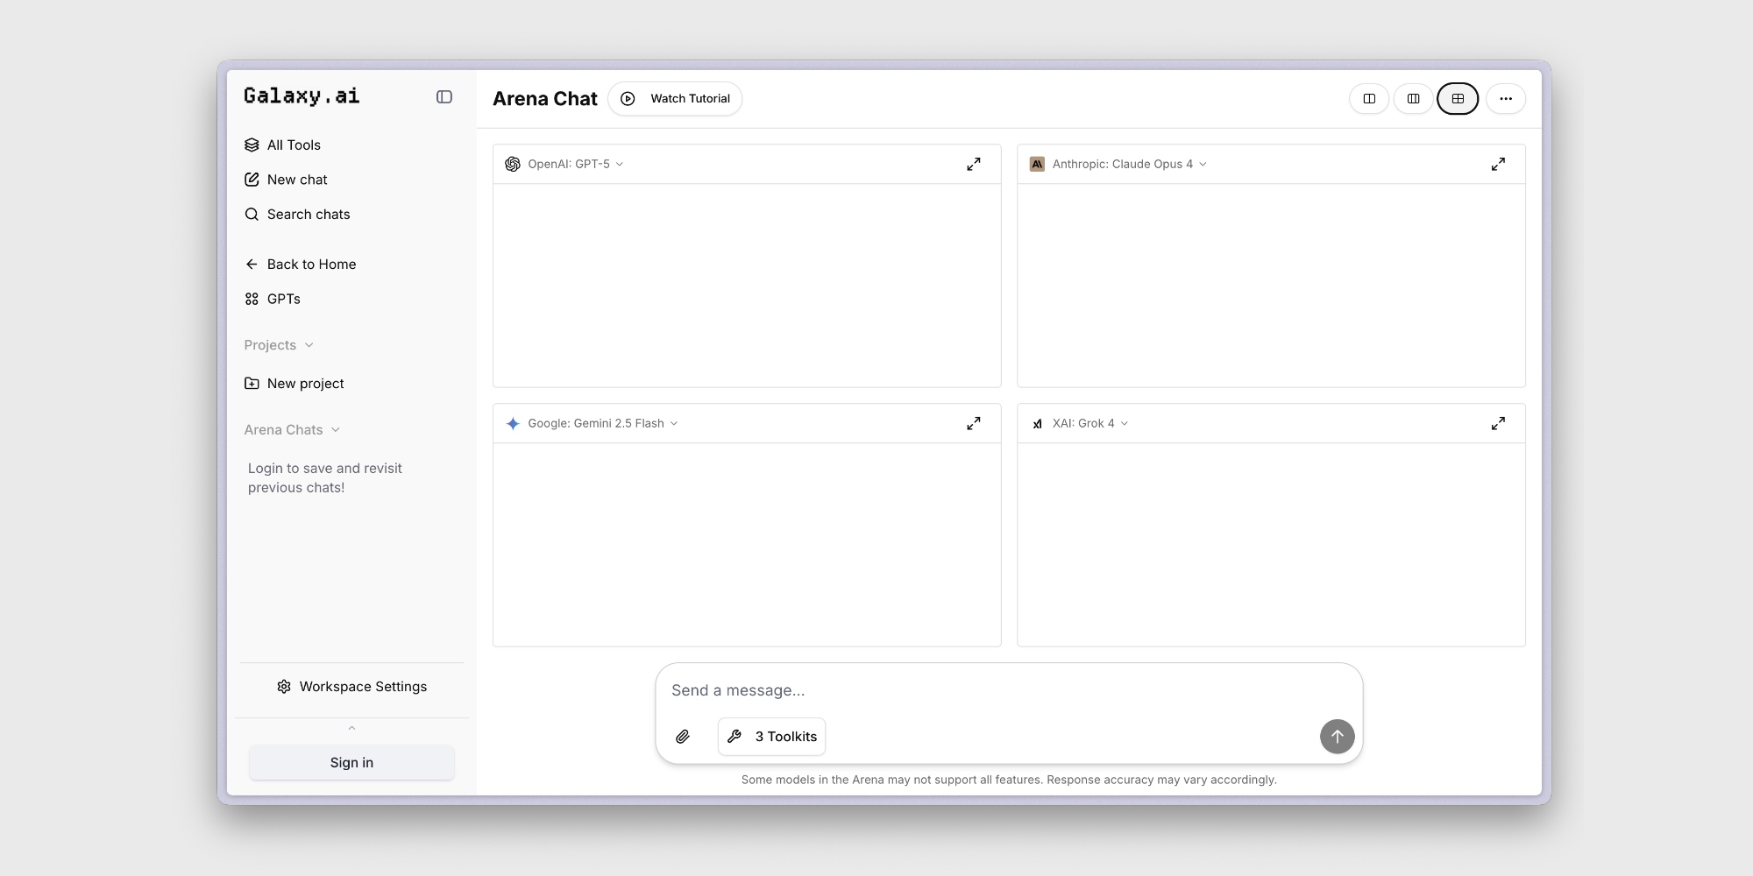Open the 3 Toolkits selector
The height and width of the screenshot is (876, 1753).
(x=771, y=737)
